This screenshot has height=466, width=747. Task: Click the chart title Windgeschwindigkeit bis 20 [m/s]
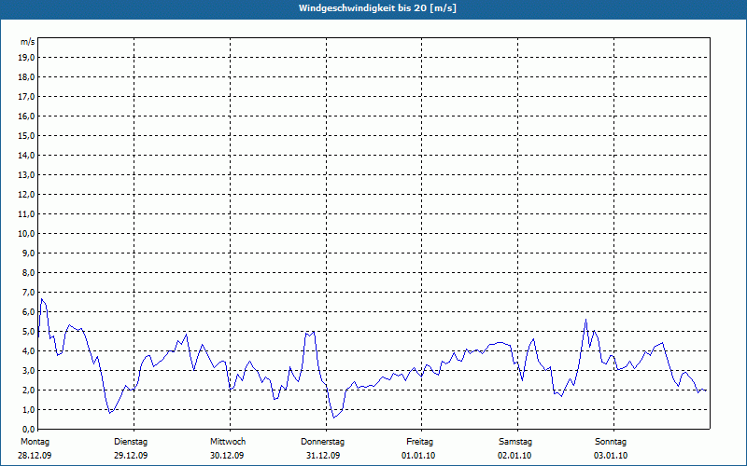point(377,8)
